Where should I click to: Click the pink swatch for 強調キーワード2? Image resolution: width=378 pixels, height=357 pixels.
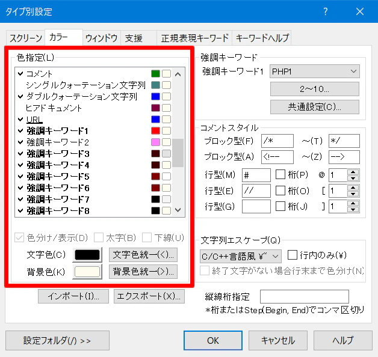click(155, 142)
